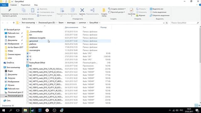Click Copy path (Скопировать путь)

point(46,12)
